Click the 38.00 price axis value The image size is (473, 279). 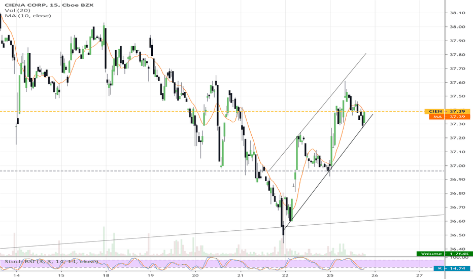[x=457, y=27]
